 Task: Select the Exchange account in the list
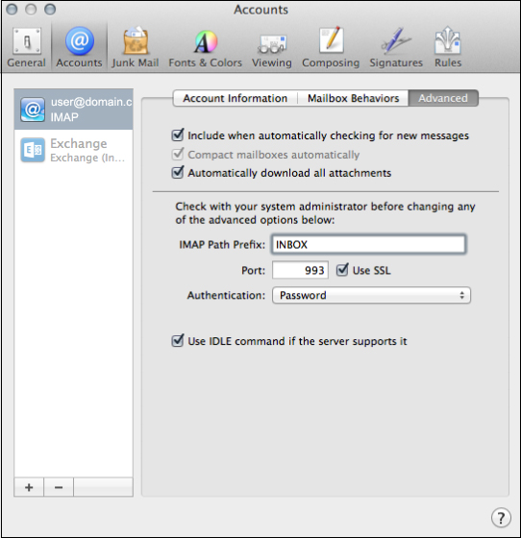(73, 150)
